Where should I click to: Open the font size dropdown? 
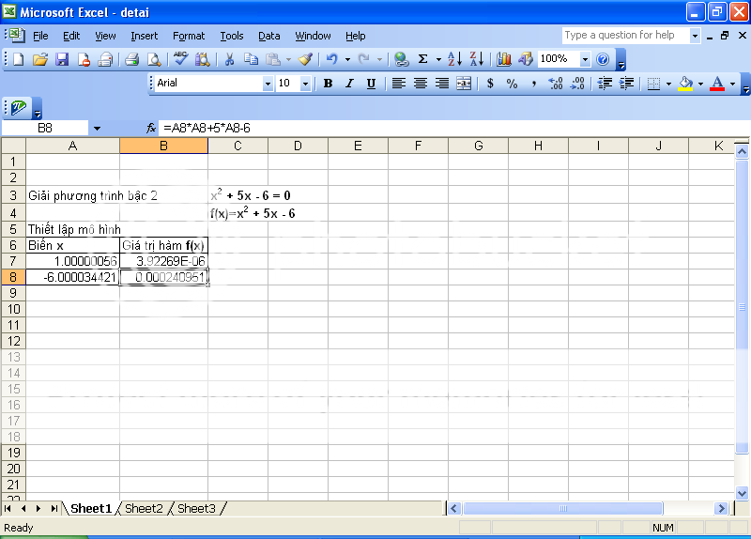click(305, 84)
